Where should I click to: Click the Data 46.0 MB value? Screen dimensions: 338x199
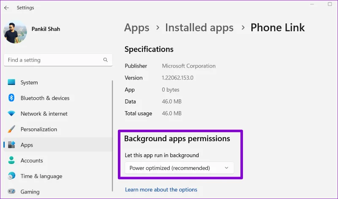tap(172, 101)
